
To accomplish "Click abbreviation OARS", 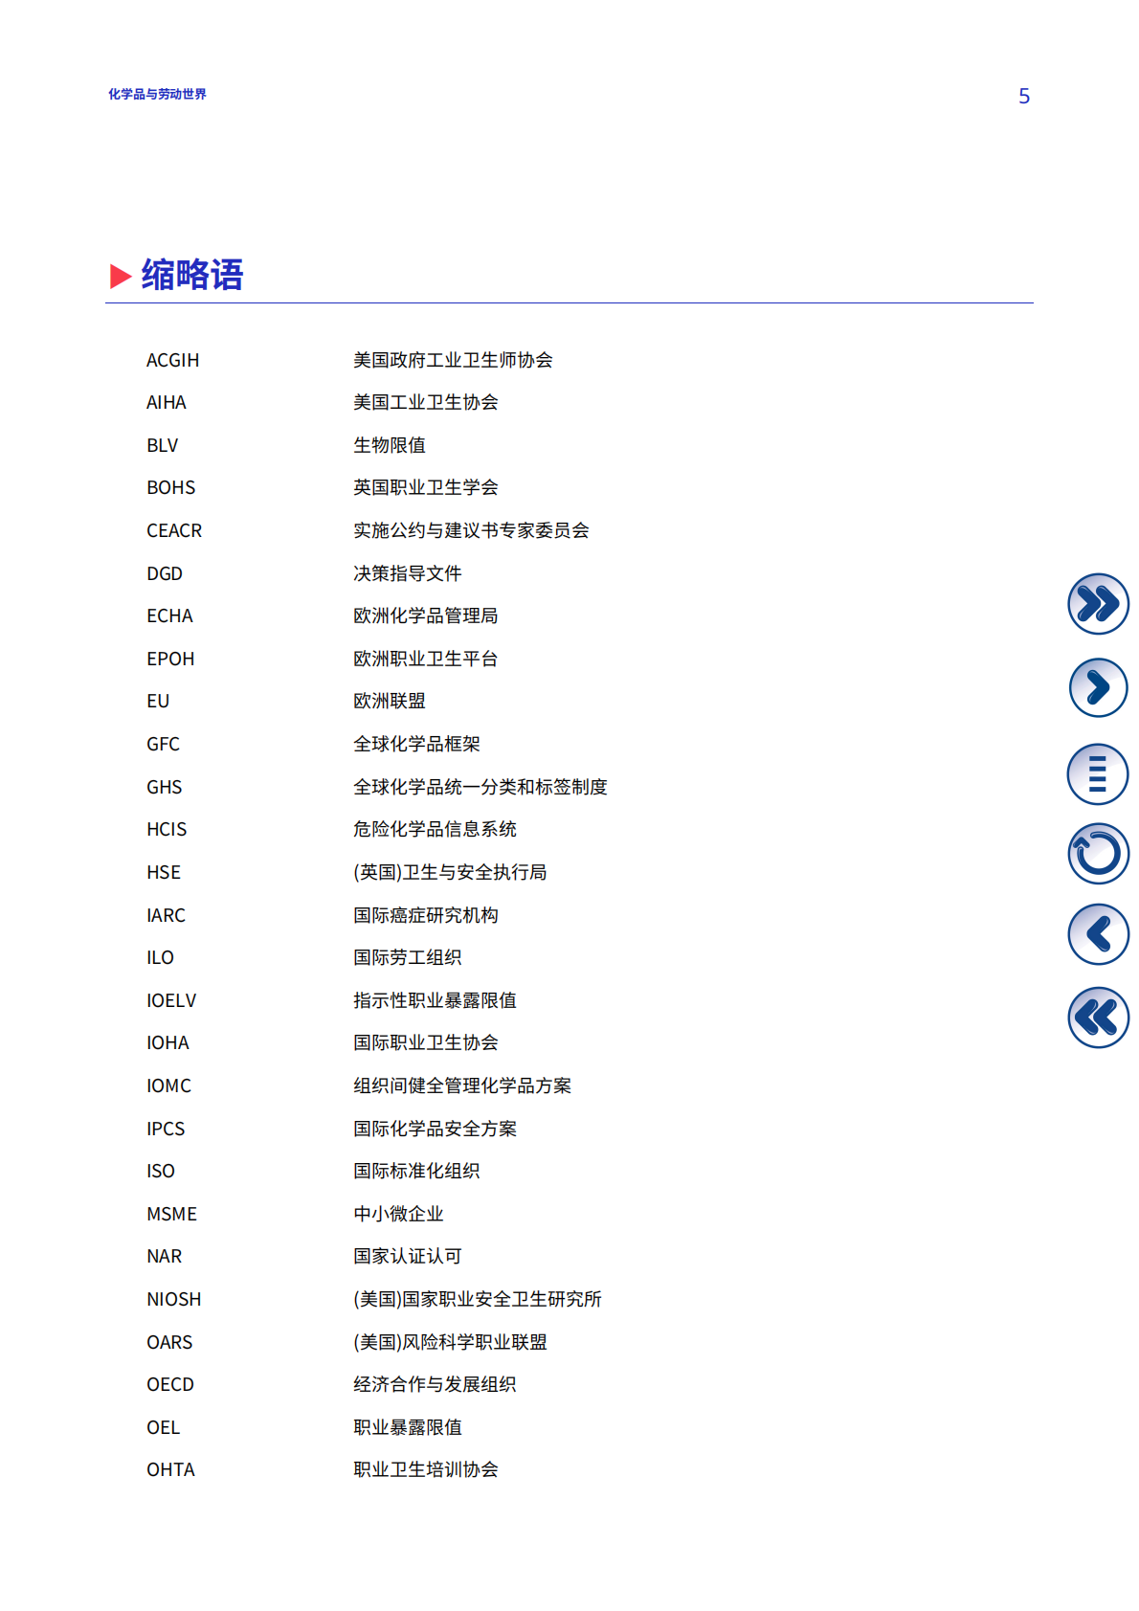I will click(x=169, y=1342).
